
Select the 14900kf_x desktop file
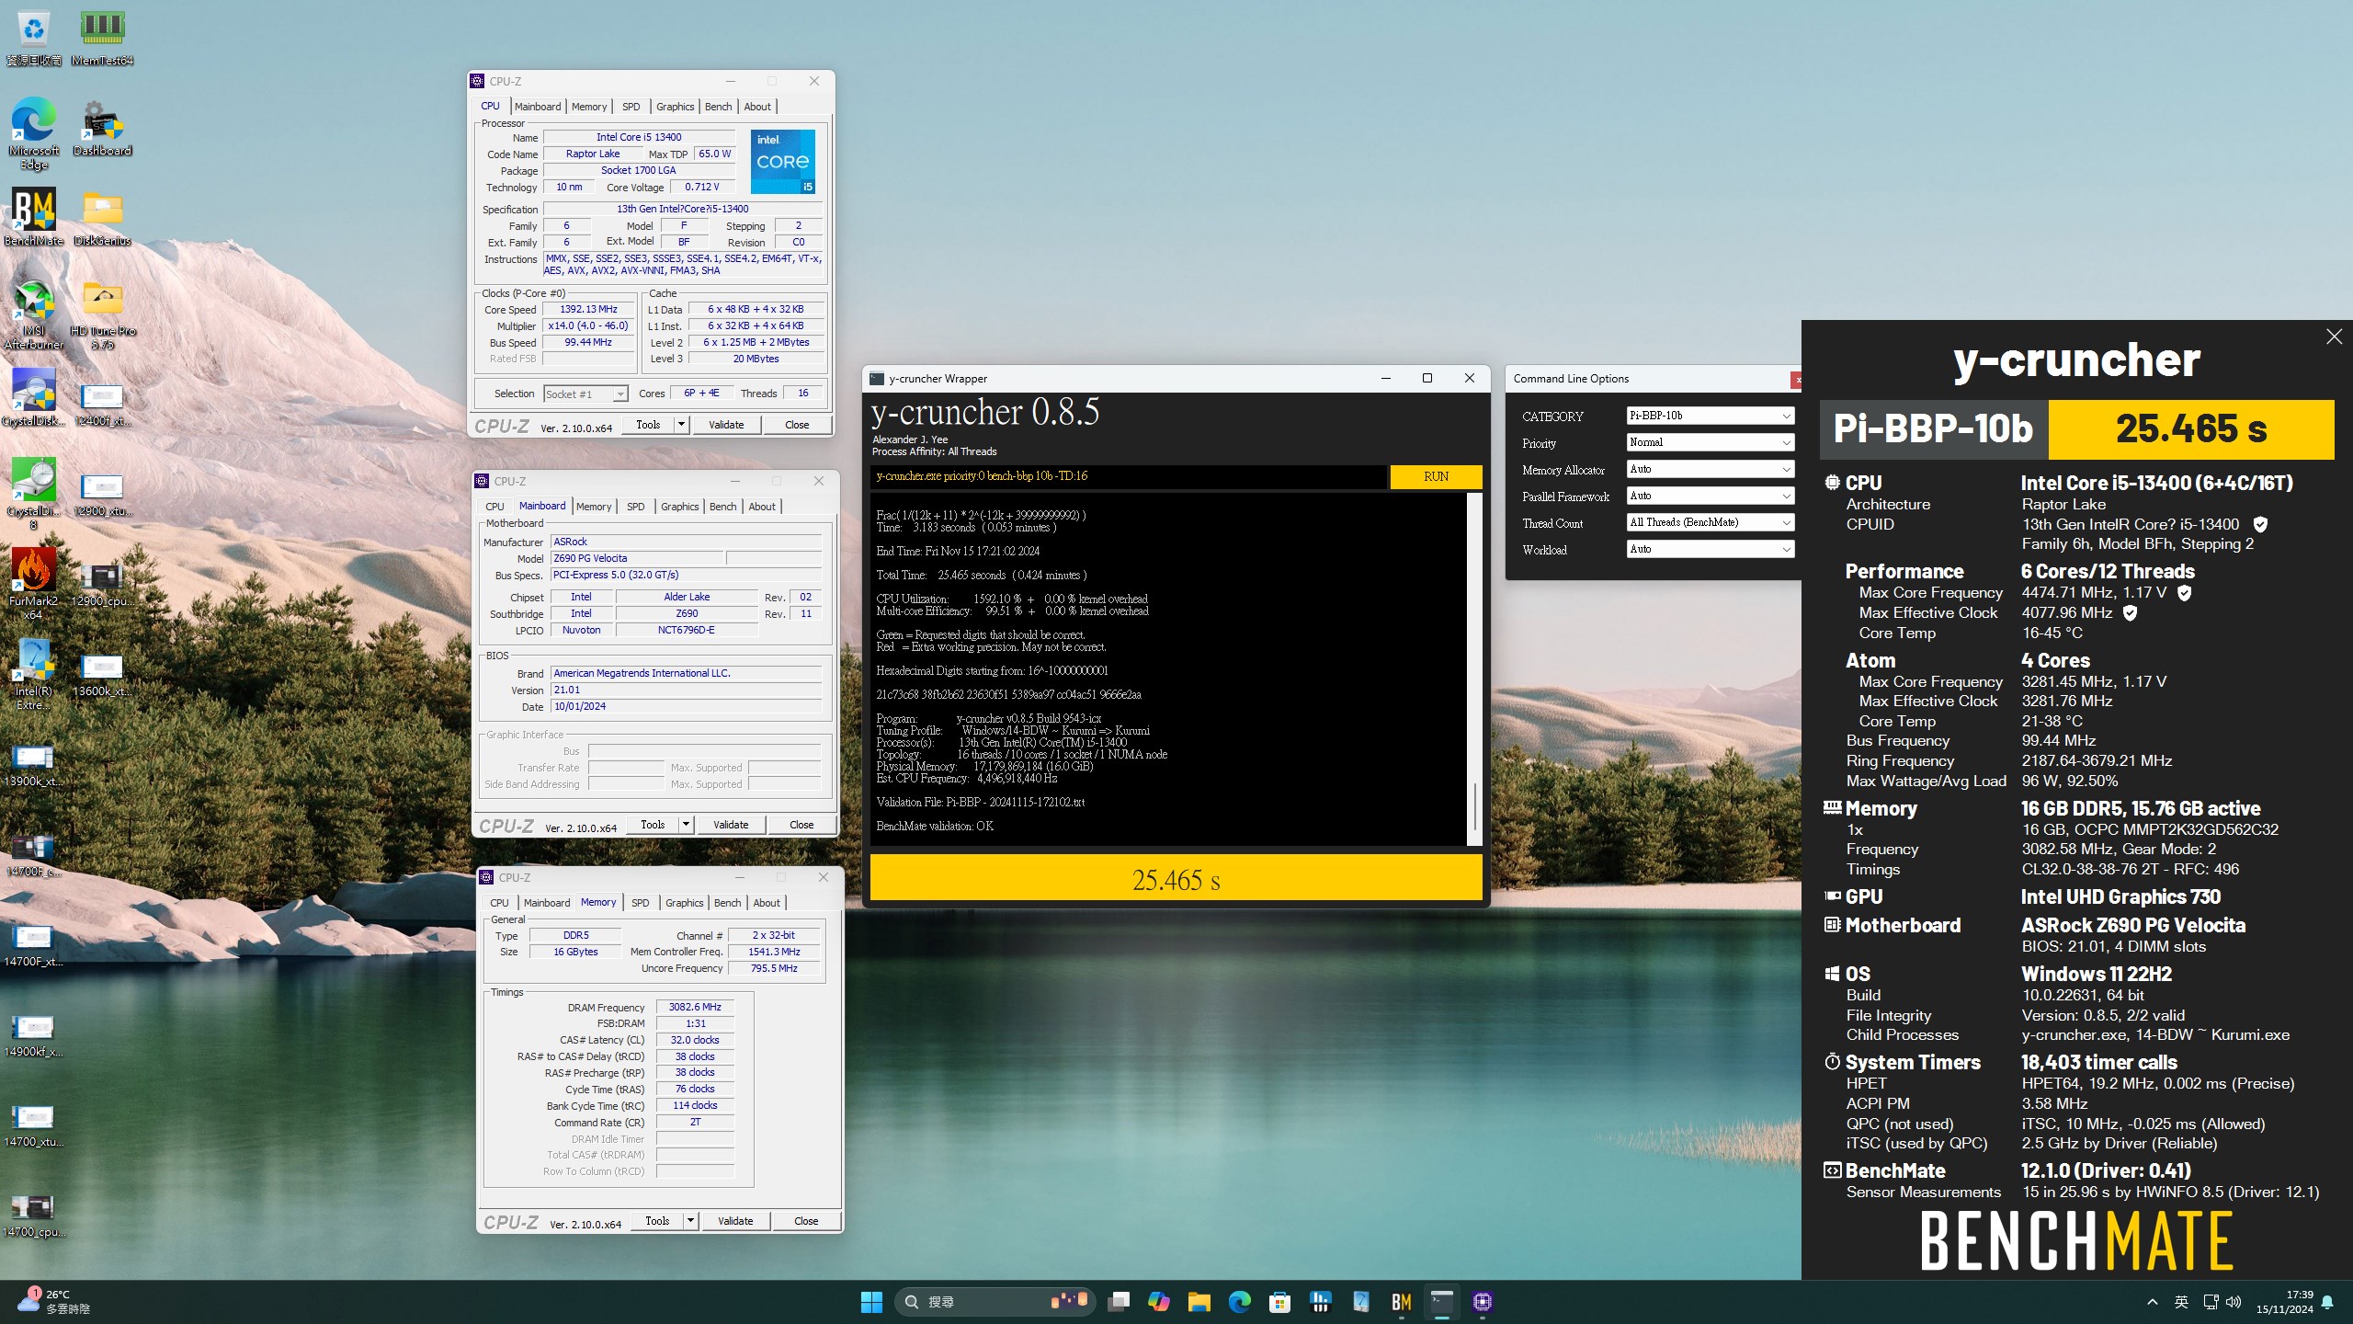coord(34,1035)
